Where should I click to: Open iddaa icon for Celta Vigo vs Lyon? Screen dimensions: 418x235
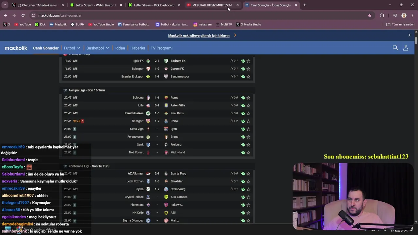(x=243, y=129)
